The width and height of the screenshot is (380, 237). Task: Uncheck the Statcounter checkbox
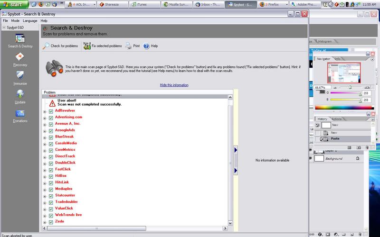(x=51, y=196)
